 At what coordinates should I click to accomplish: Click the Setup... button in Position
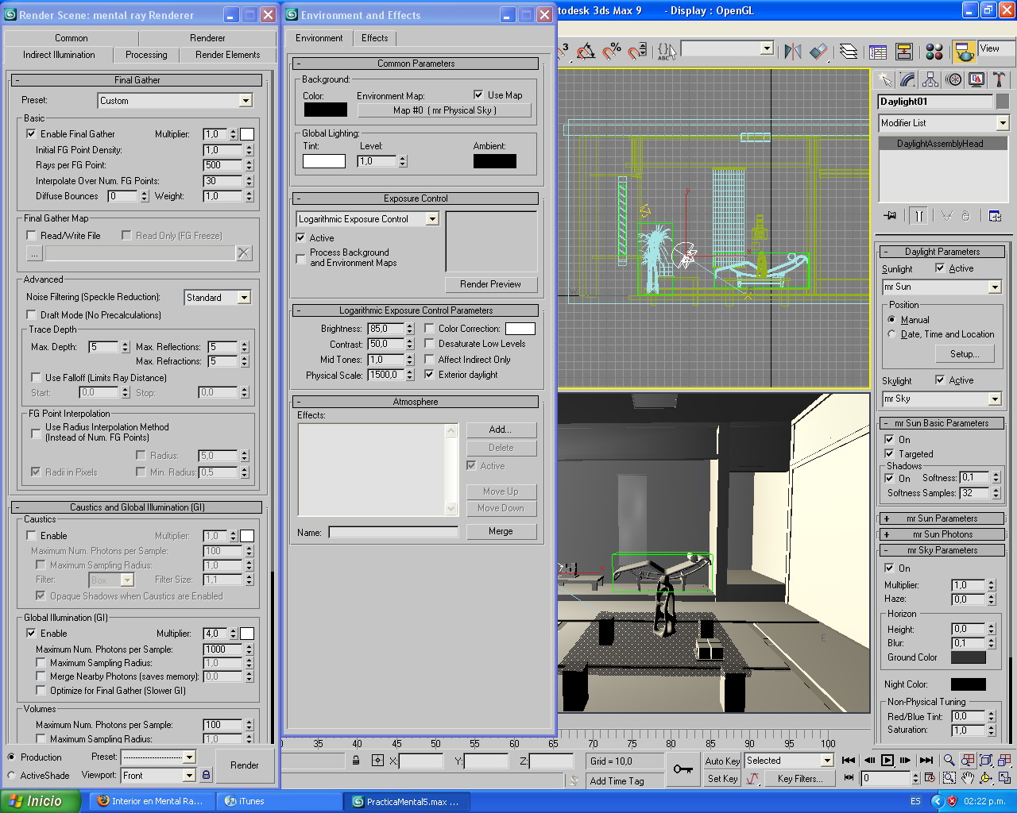965,354
